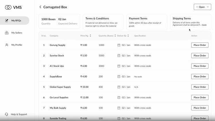Expand Shipping Terms with the more link
The image size is (215, 121).
[x=204, y=25]
